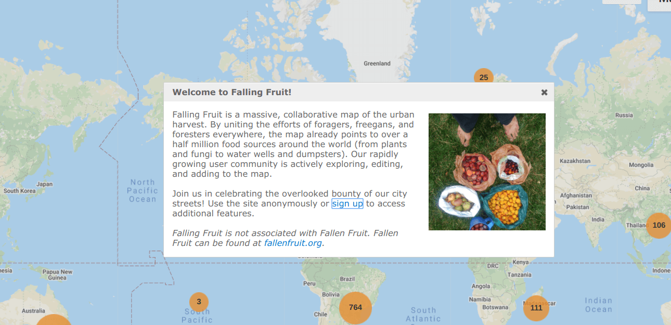Click the harvested fruit photo
The image size is (671, 325).
point(487,172)
